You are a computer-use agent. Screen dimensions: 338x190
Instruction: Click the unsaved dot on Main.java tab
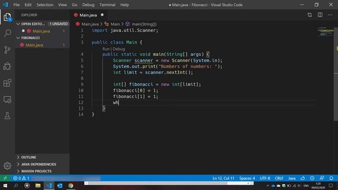tap(102, 15)
